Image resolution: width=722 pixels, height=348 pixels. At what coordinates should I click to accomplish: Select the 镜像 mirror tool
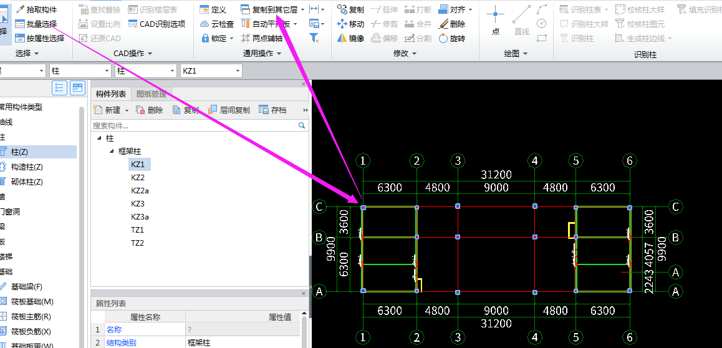tap(350, 39)
